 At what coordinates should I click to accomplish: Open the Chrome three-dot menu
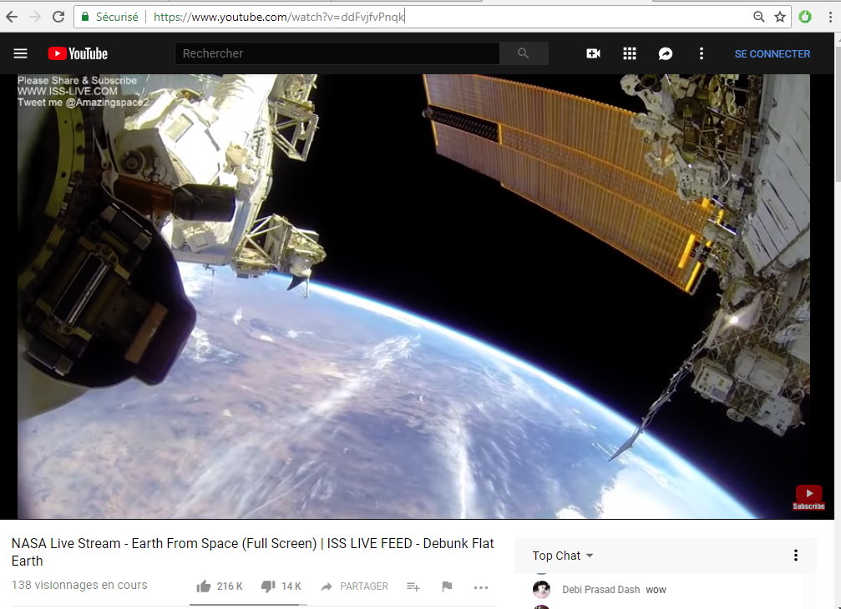point(830,17)
